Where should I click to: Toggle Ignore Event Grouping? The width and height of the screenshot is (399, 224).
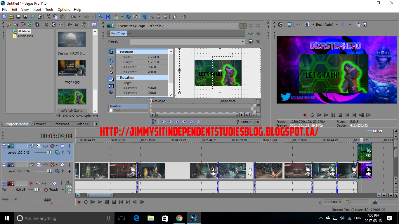pos(135,17)
